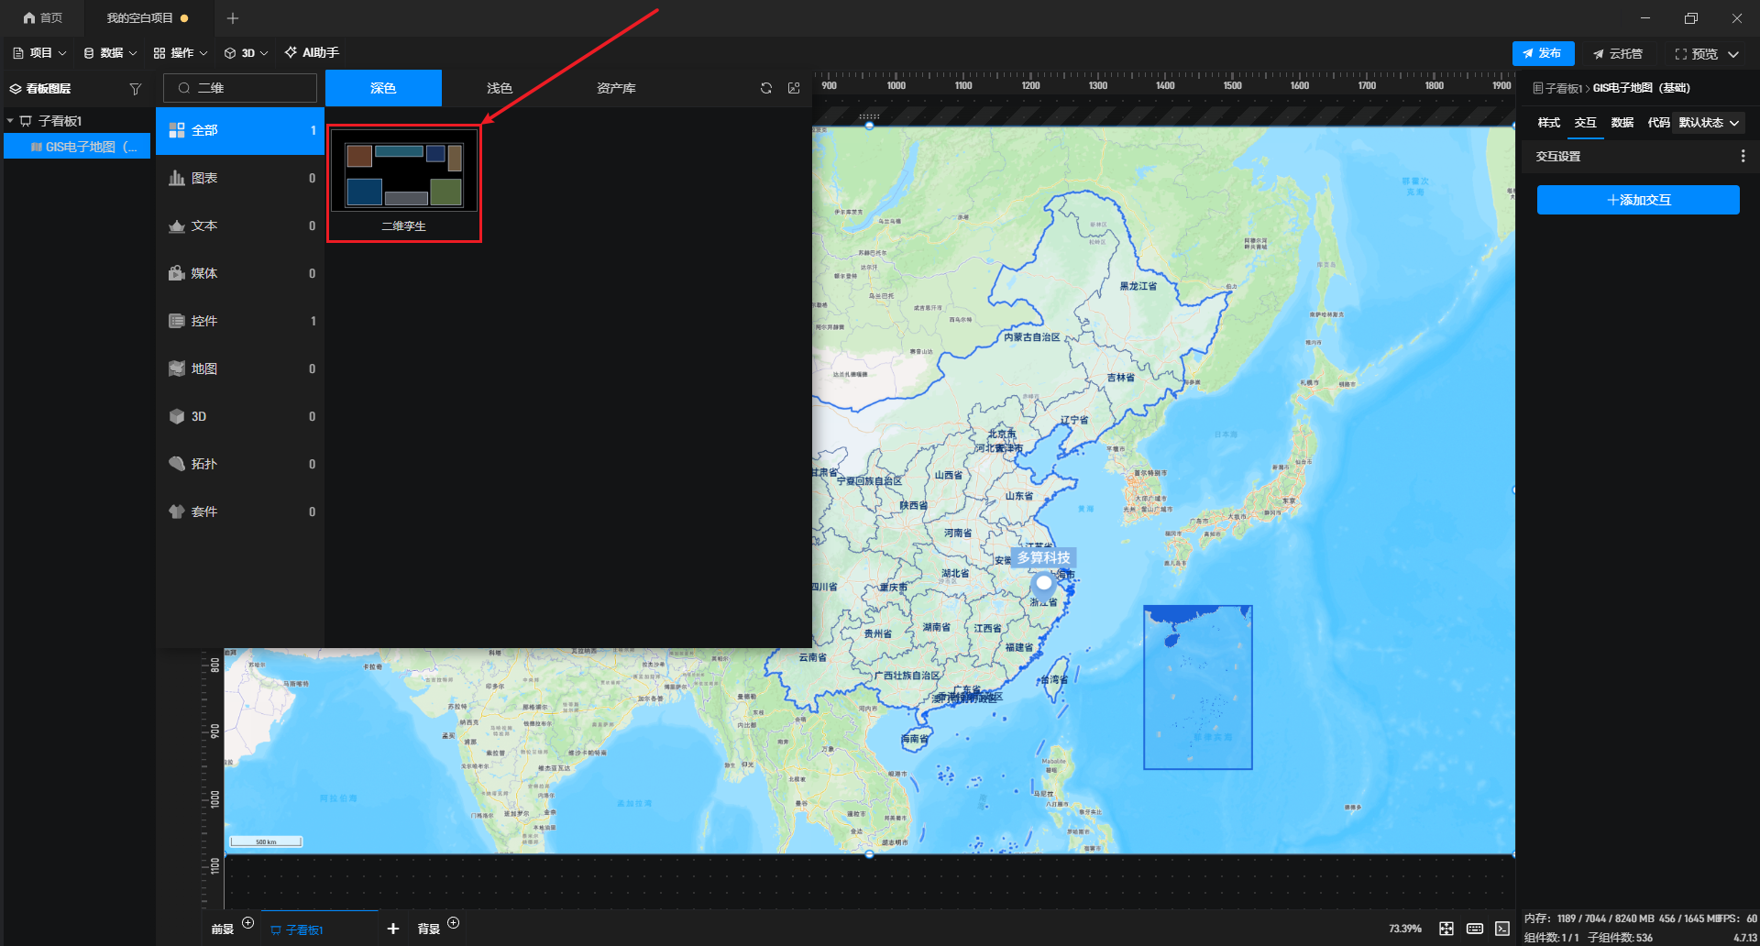Image resolution: width=1760 pixels, height=946 pixels.
Task: Open the AI助手 assistant
Action: (312, 53)
